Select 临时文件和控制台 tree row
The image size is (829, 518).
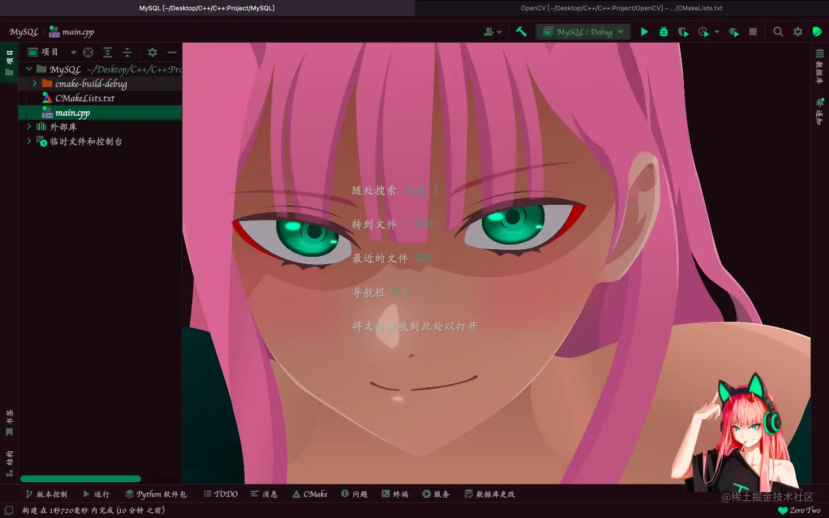pyautogui.click(x=100, y=141)
